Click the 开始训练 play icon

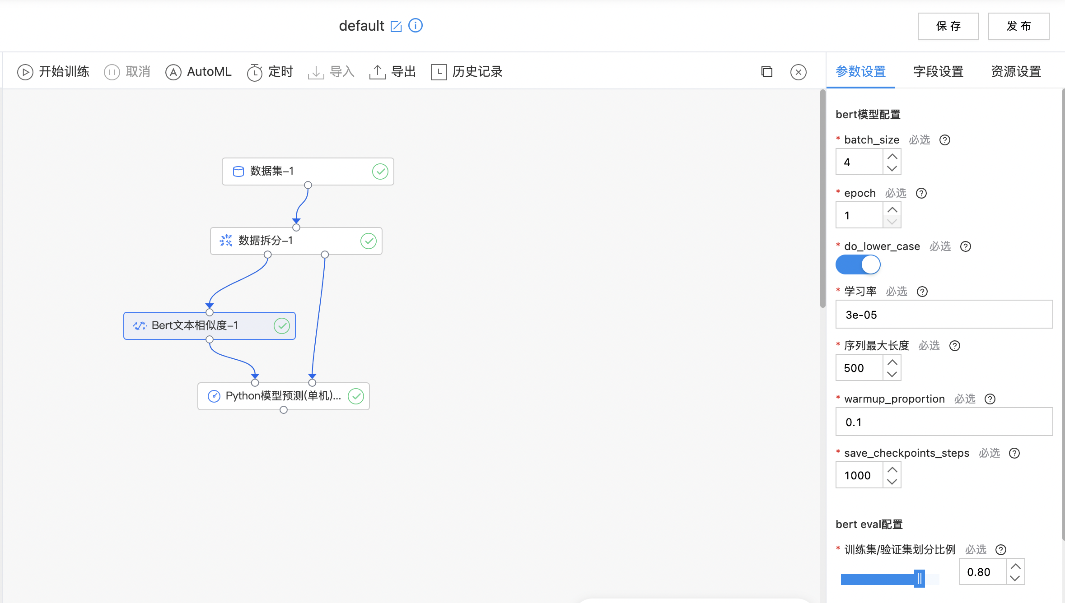25,72
